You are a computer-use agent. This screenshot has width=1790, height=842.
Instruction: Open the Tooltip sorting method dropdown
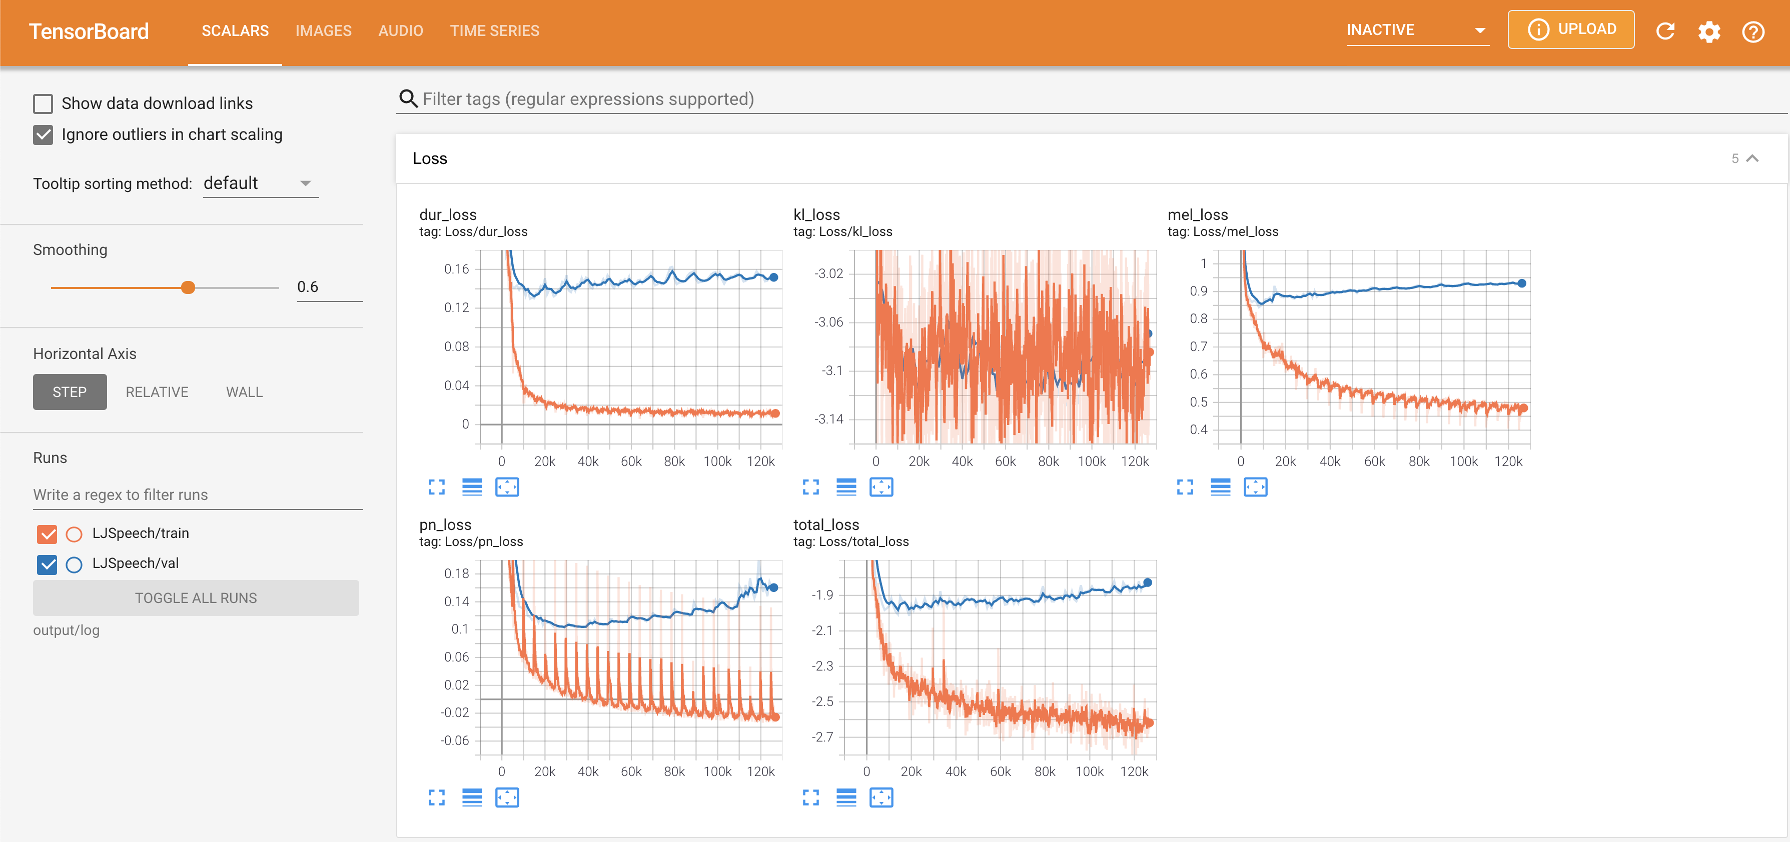point(261,183)
